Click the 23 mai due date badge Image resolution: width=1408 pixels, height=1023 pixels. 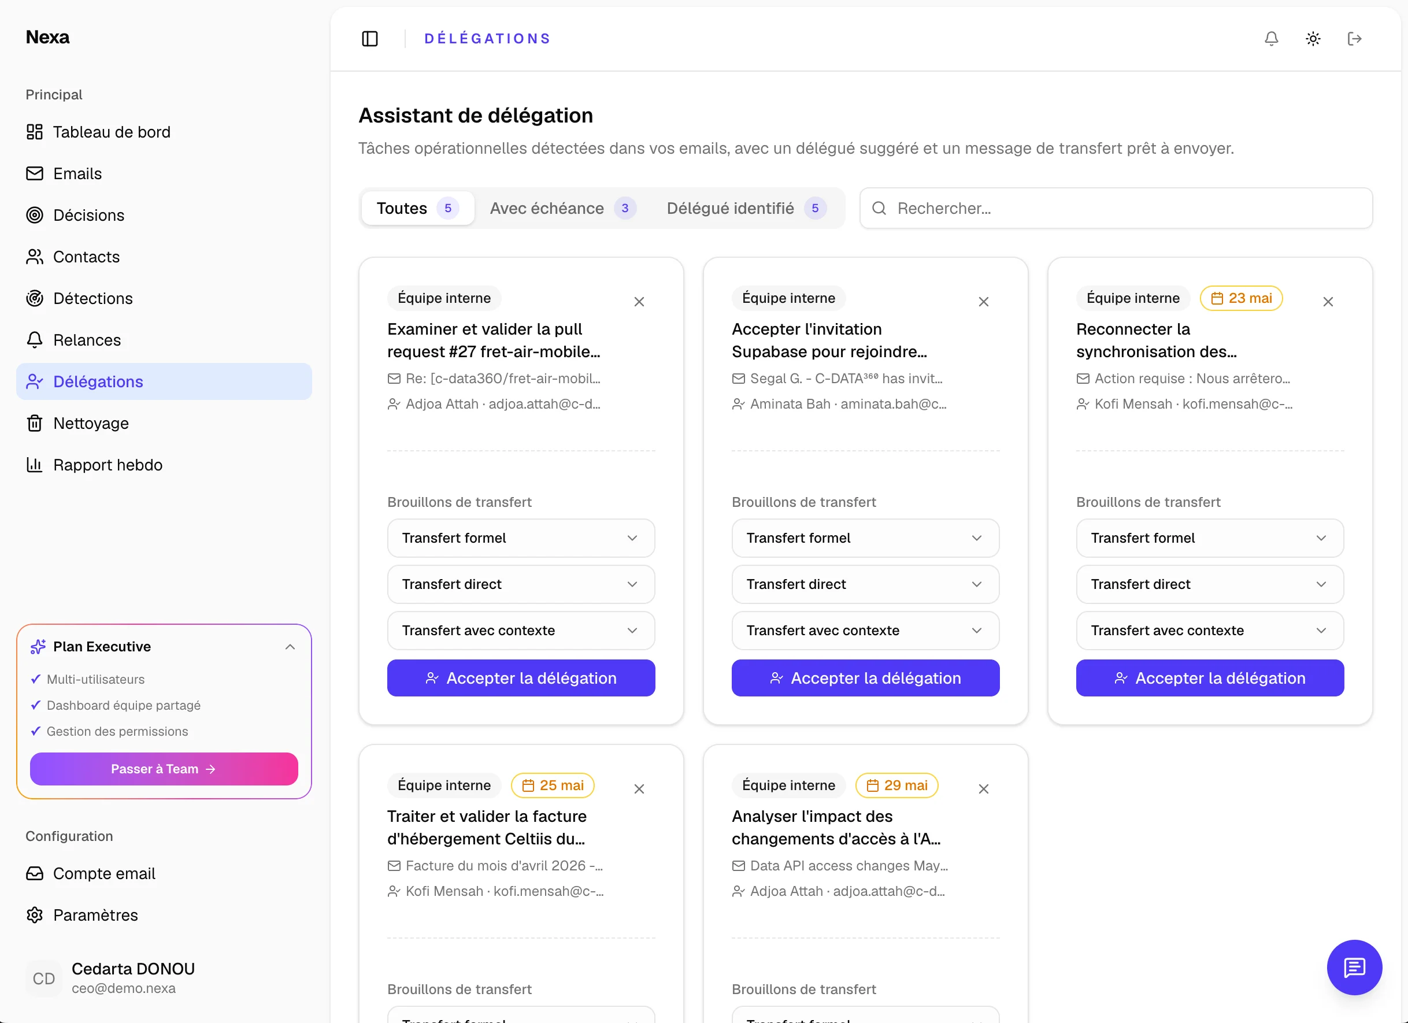[x=1241, y=298]
